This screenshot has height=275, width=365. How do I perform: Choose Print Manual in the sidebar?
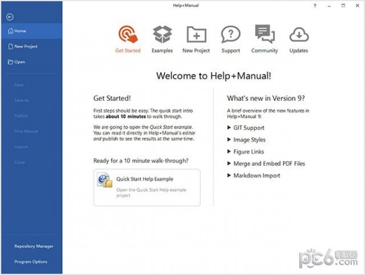26,131
